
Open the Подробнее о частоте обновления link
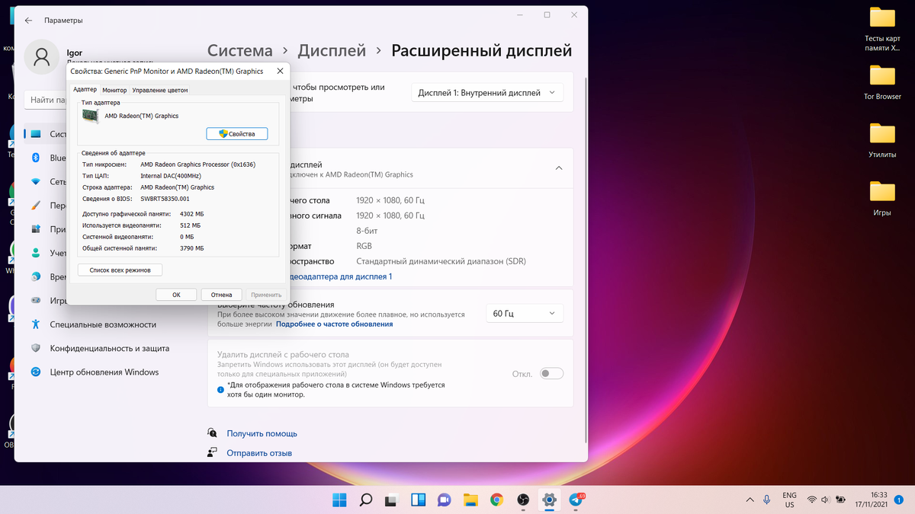click(335, 322)
